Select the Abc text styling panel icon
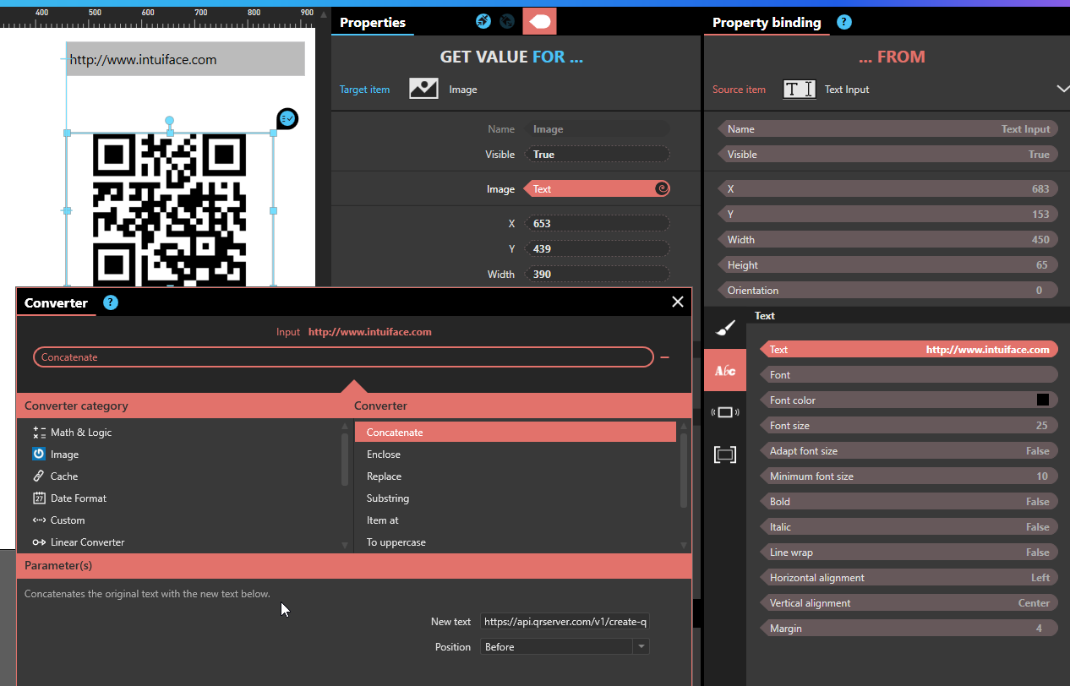The width and height of the screenshot is (1070, 686). 724,369
